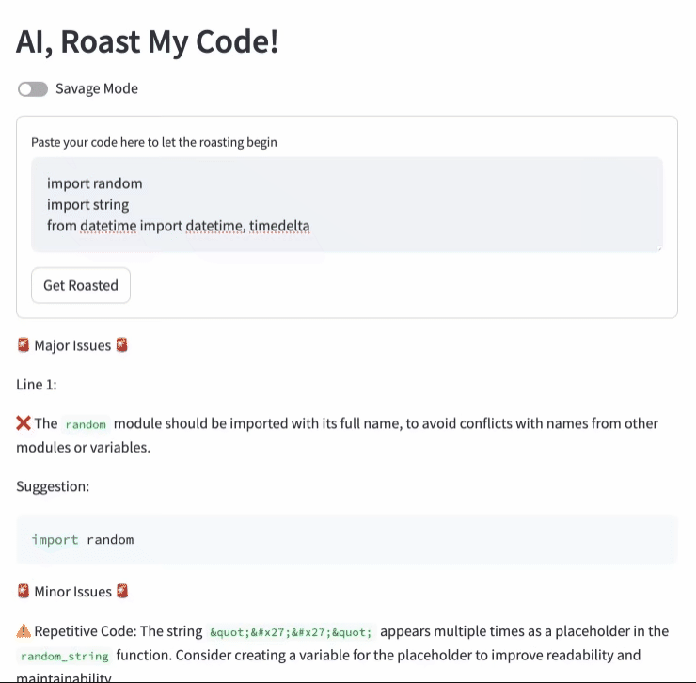The width and height of the screenshot is (696, 683).
Task: Click the 'Savage Mode' label text
Action: pyautogui.click(x=97, y=89)
